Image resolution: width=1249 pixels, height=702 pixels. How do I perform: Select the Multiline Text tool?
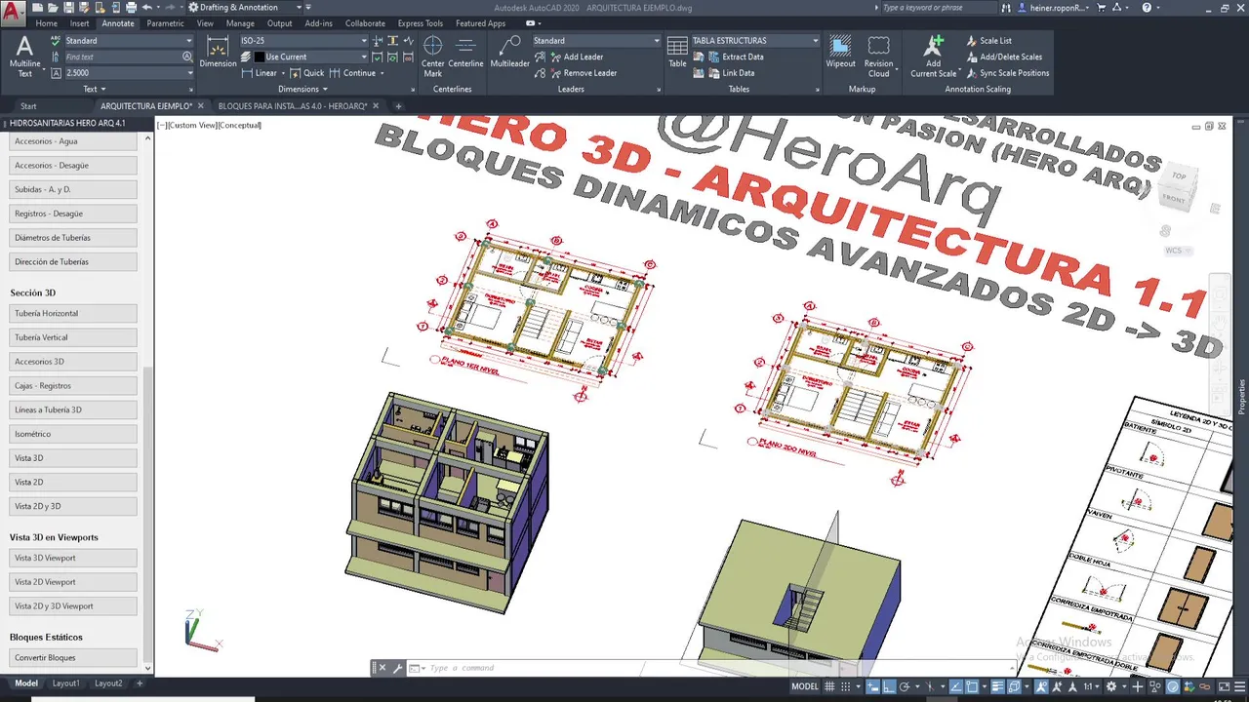pyautogui.click(x=24, y=57)
